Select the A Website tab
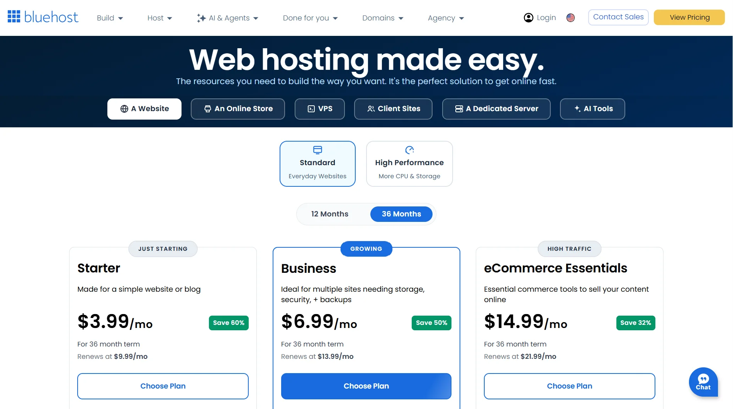Screen dimensions: 733x409 (x=144, y=109)
